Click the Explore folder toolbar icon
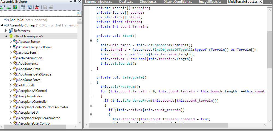The image size is (273, 133). 9,7
